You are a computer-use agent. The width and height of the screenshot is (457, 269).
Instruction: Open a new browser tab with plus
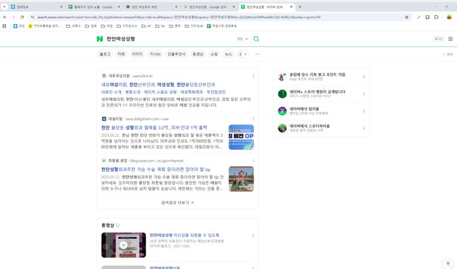[x=300, y=7]
